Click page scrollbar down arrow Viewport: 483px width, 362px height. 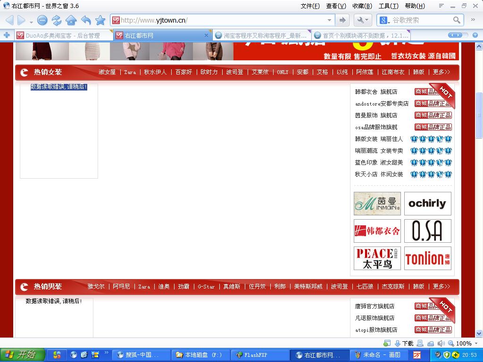tap(479, 333)
